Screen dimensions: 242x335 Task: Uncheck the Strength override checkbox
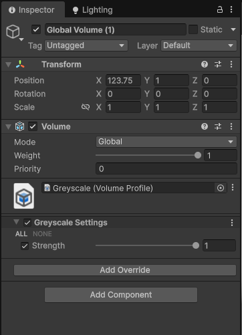(x=25, y=246)
